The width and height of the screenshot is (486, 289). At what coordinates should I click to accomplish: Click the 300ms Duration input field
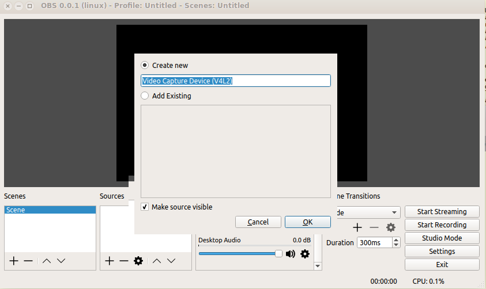[x=375, y=242]
